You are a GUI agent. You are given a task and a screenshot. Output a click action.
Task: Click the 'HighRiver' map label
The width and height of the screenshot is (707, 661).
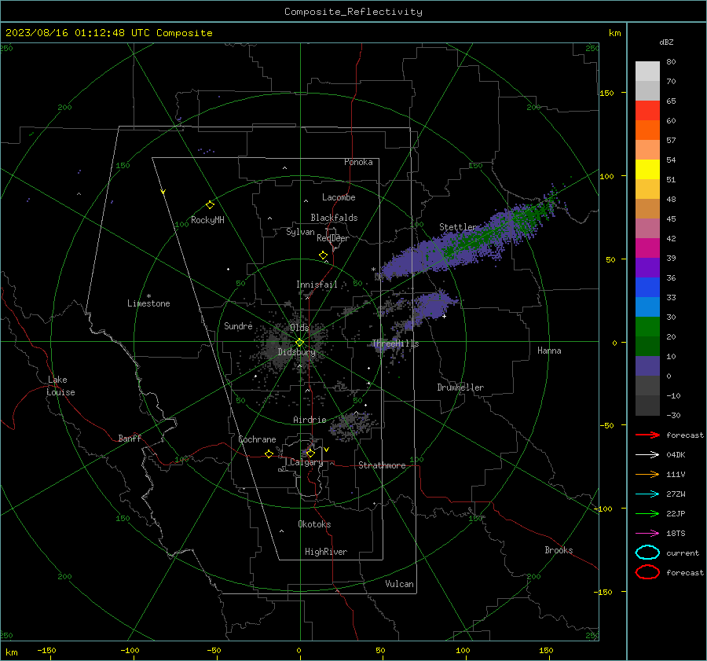point(326,552)
